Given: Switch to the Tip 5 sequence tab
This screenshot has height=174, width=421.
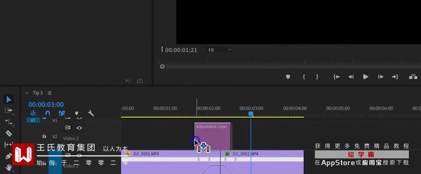Looking at the screenshot, I should point(38,93).
